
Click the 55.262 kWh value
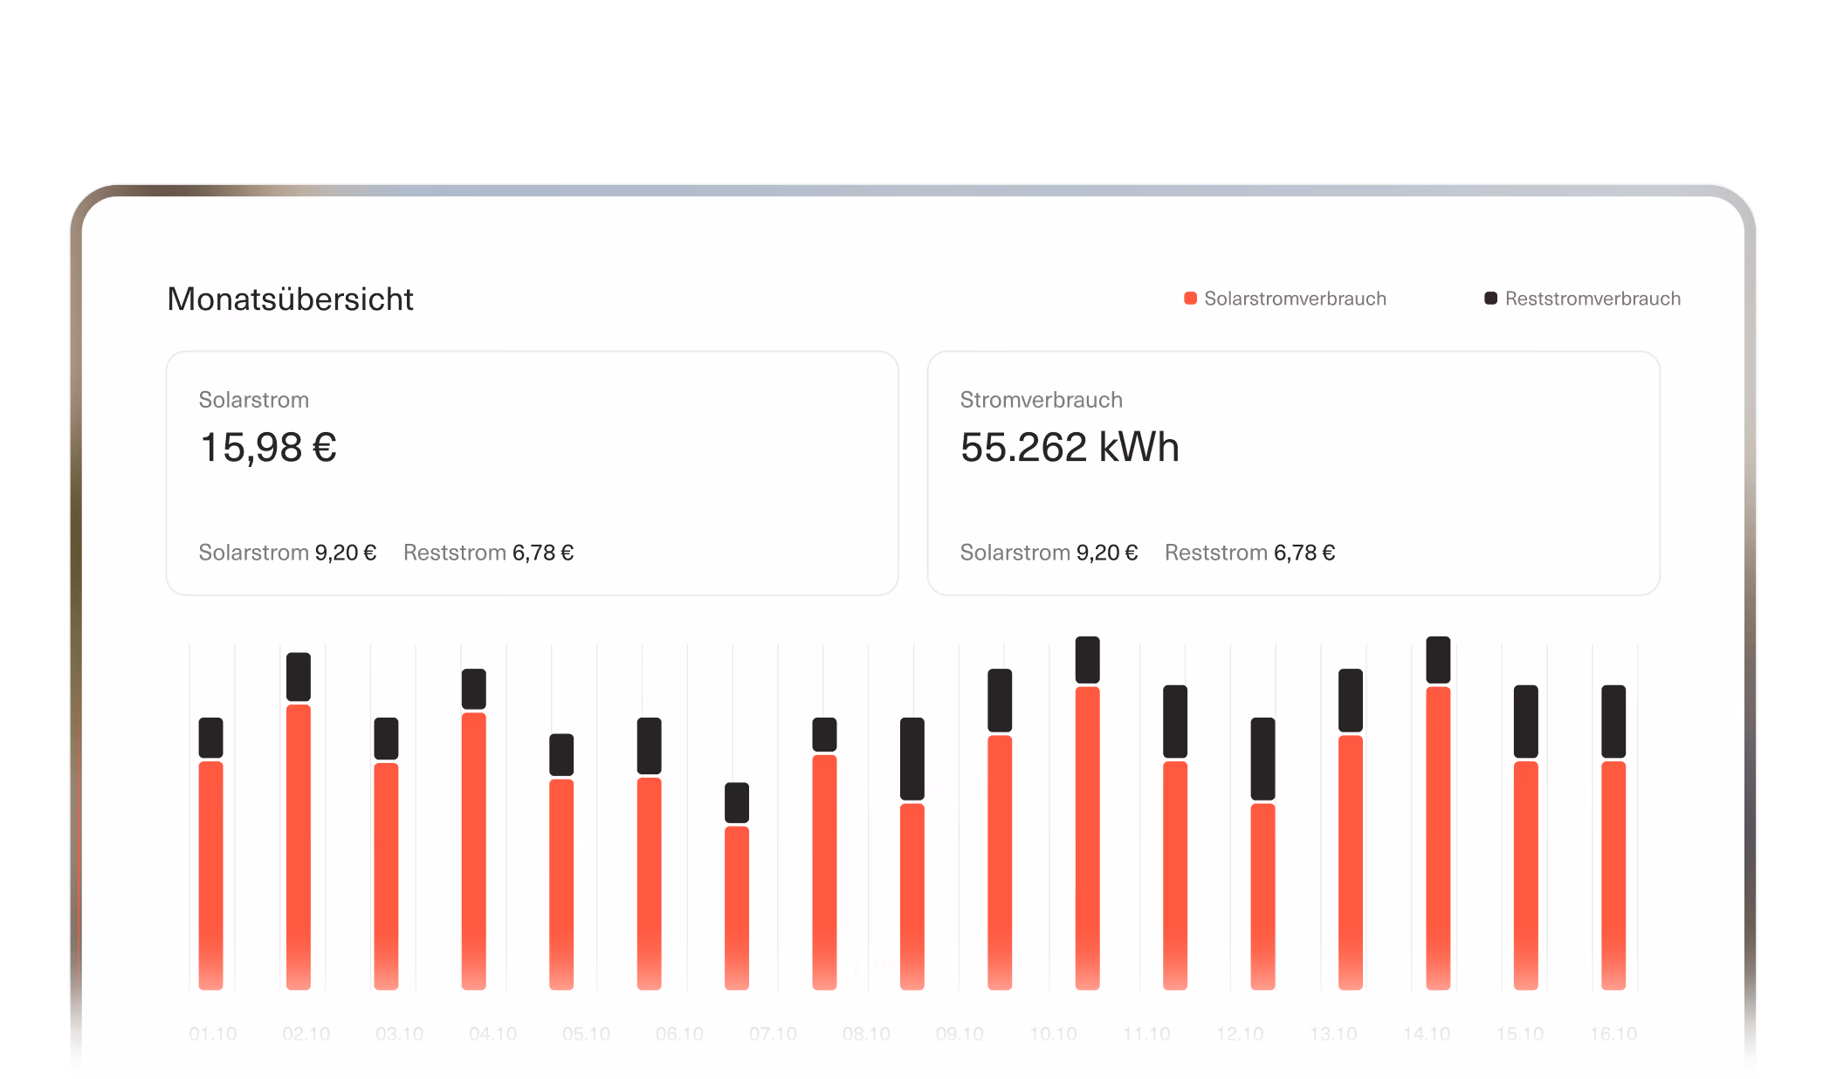(x=1070, y=447)
